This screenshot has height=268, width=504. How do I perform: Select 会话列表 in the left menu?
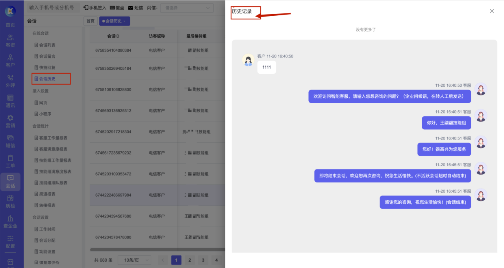click(47, 45)
